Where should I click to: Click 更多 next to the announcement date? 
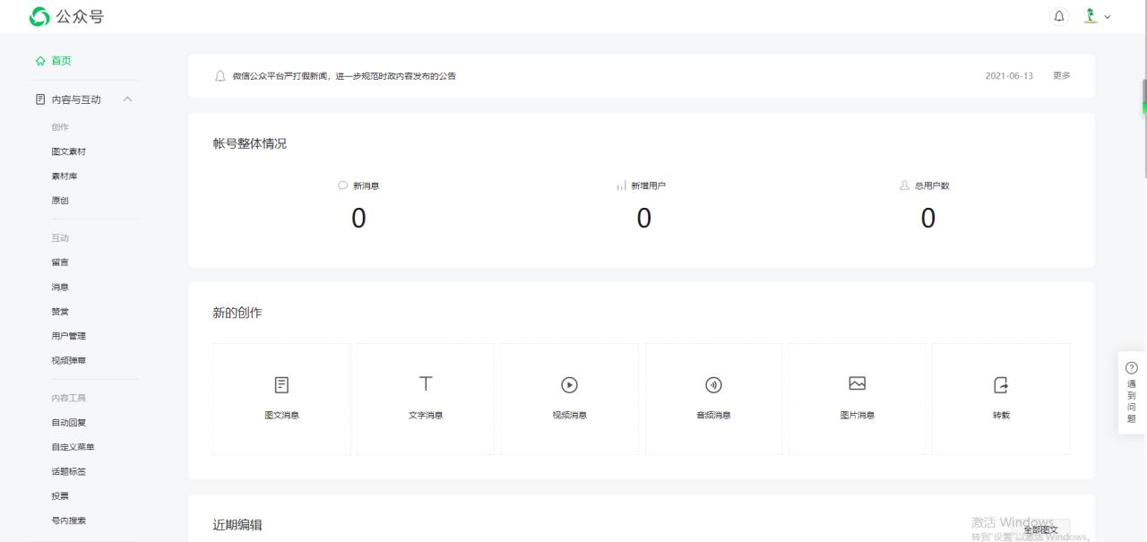(x=1062, y=75)
